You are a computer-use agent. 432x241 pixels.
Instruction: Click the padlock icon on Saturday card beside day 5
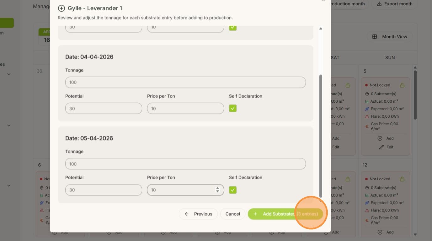(348, 85)
